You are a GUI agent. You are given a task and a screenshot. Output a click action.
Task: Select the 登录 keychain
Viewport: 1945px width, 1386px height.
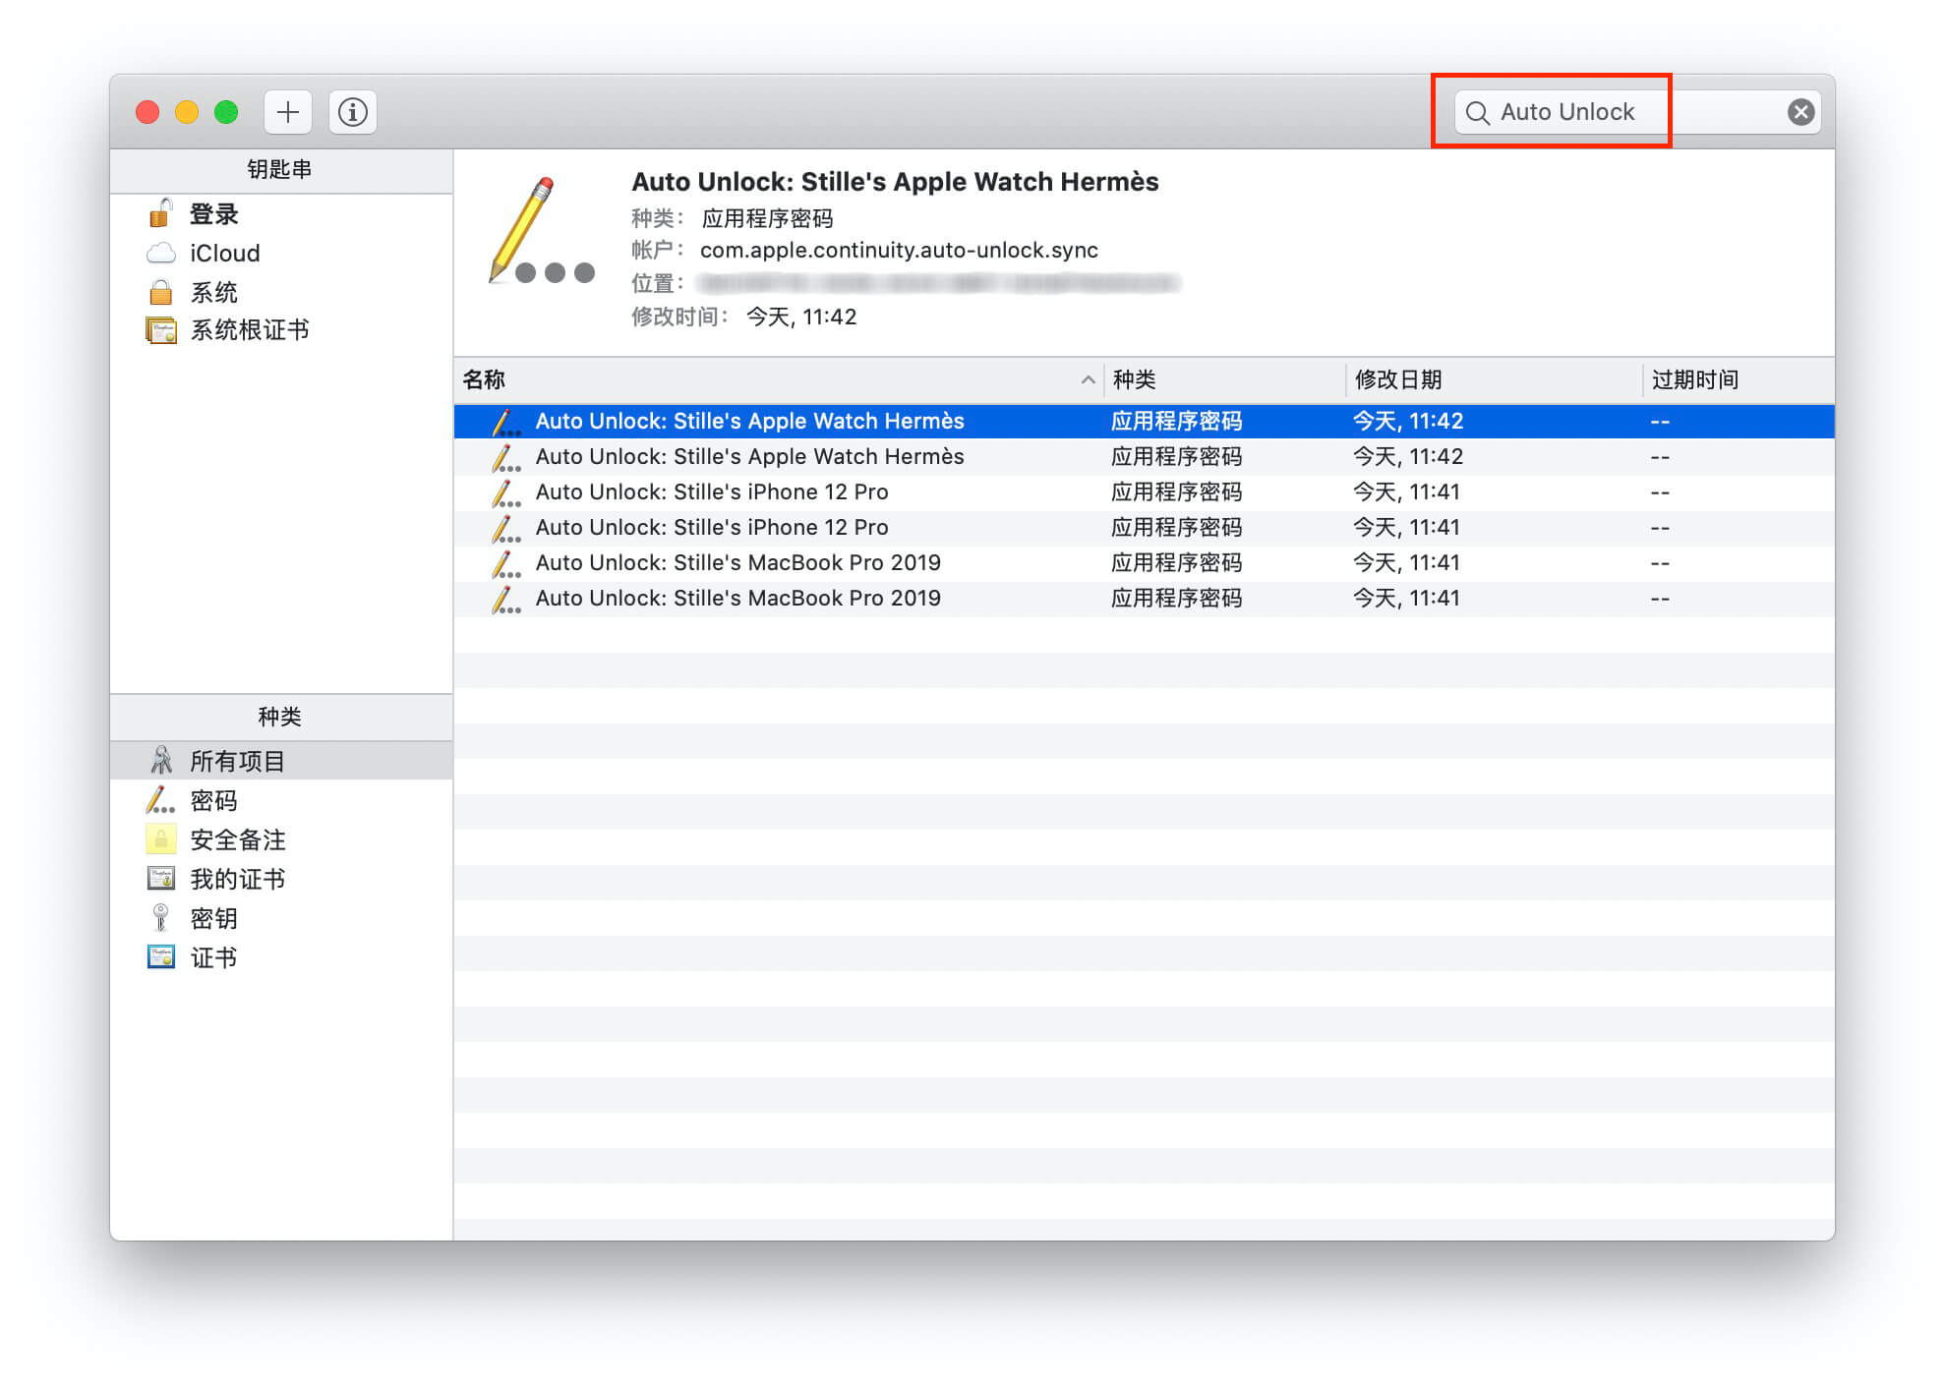pyautogui.click(x=281, y=213)
